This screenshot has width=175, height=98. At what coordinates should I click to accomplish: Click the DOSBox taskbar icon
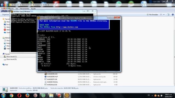click(x=67, y=96)
